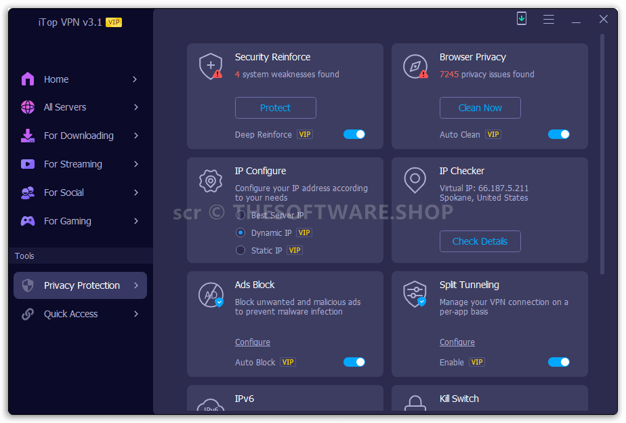Click the download update icon in title bar
Image resolution: width=626 pixels, height=423 pixels.
click(522, 18)
